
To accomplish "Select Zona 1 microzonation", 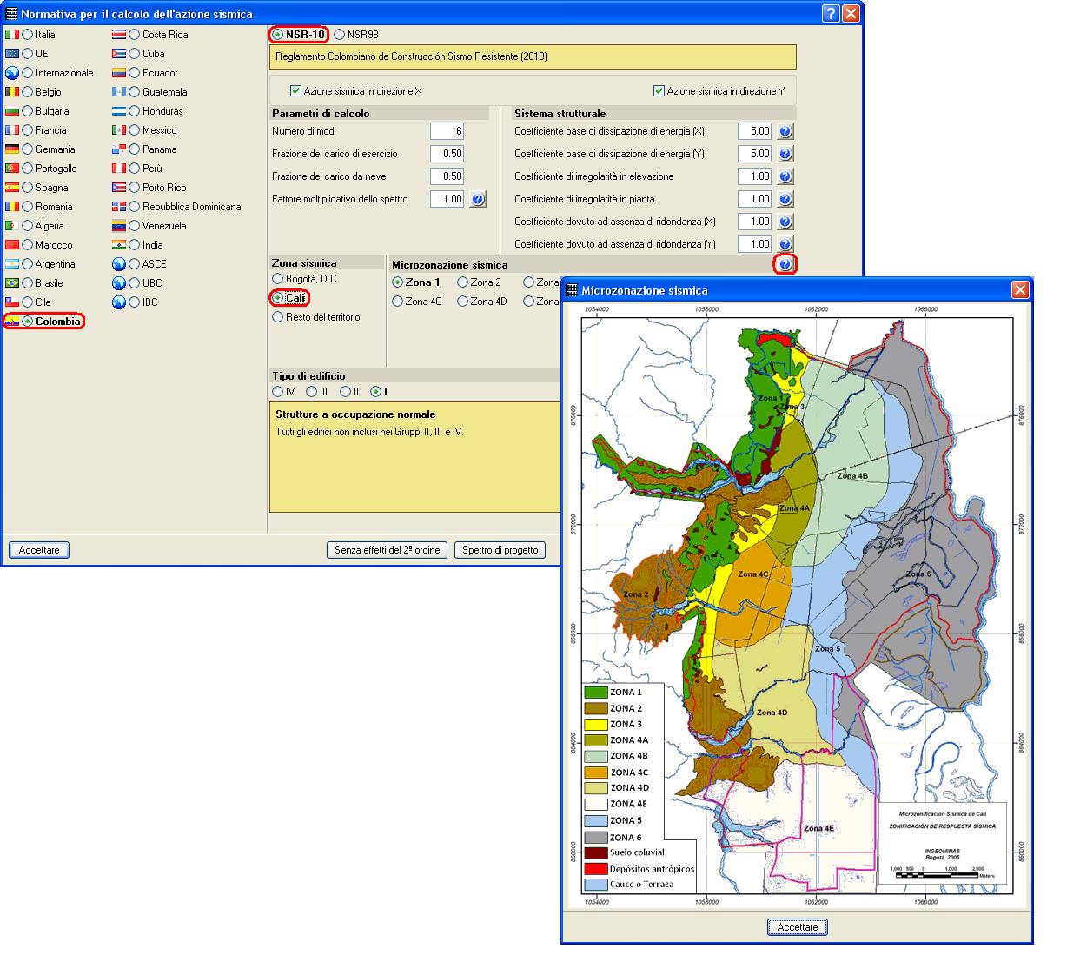I will coord(398,282).
